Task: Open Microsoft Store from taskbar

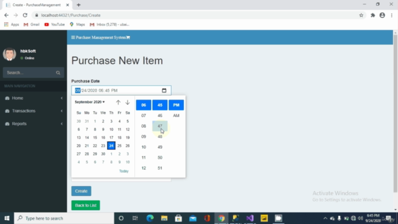Action: click(178, 218)
